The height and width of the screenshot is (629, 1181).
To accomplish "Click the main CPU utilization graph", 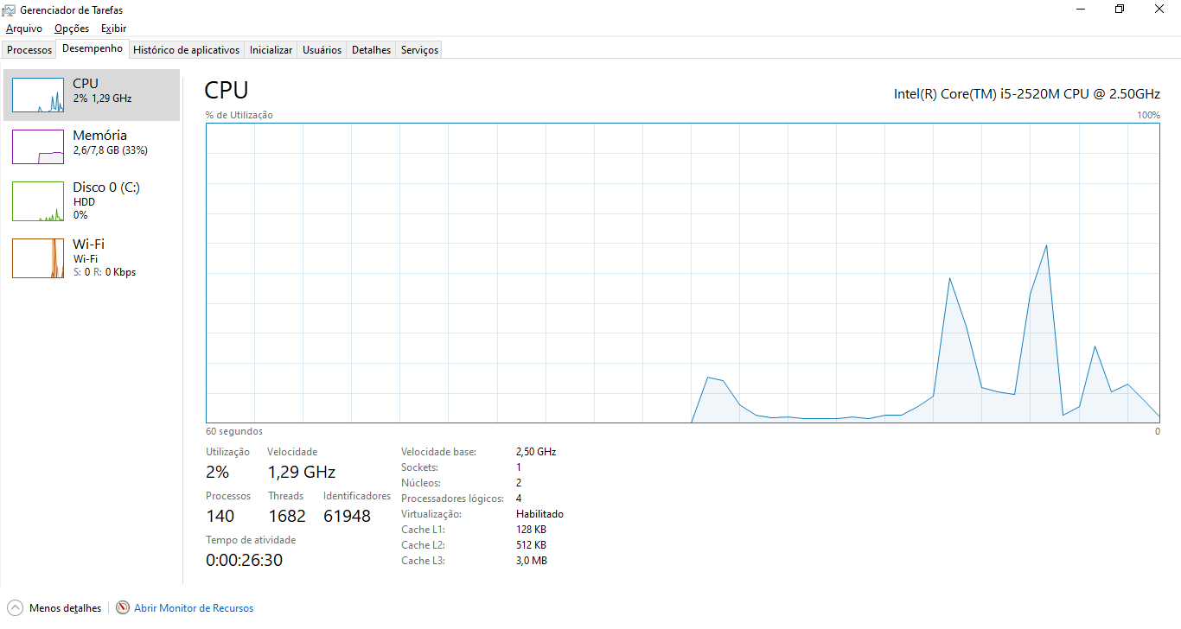I will [683, 273].
